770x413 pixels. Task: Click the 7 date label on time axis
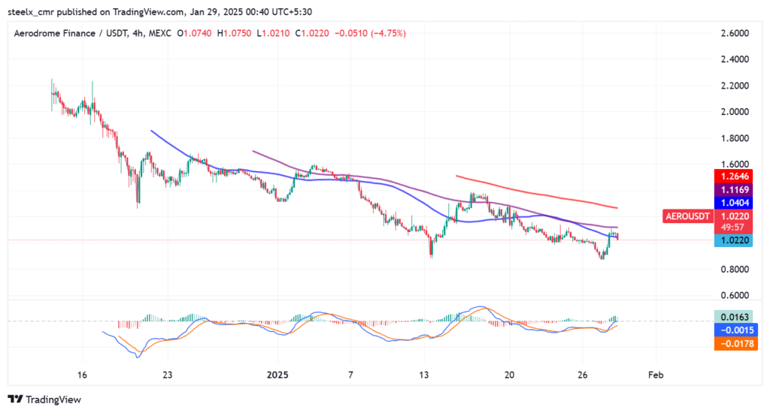click(350, 375)
